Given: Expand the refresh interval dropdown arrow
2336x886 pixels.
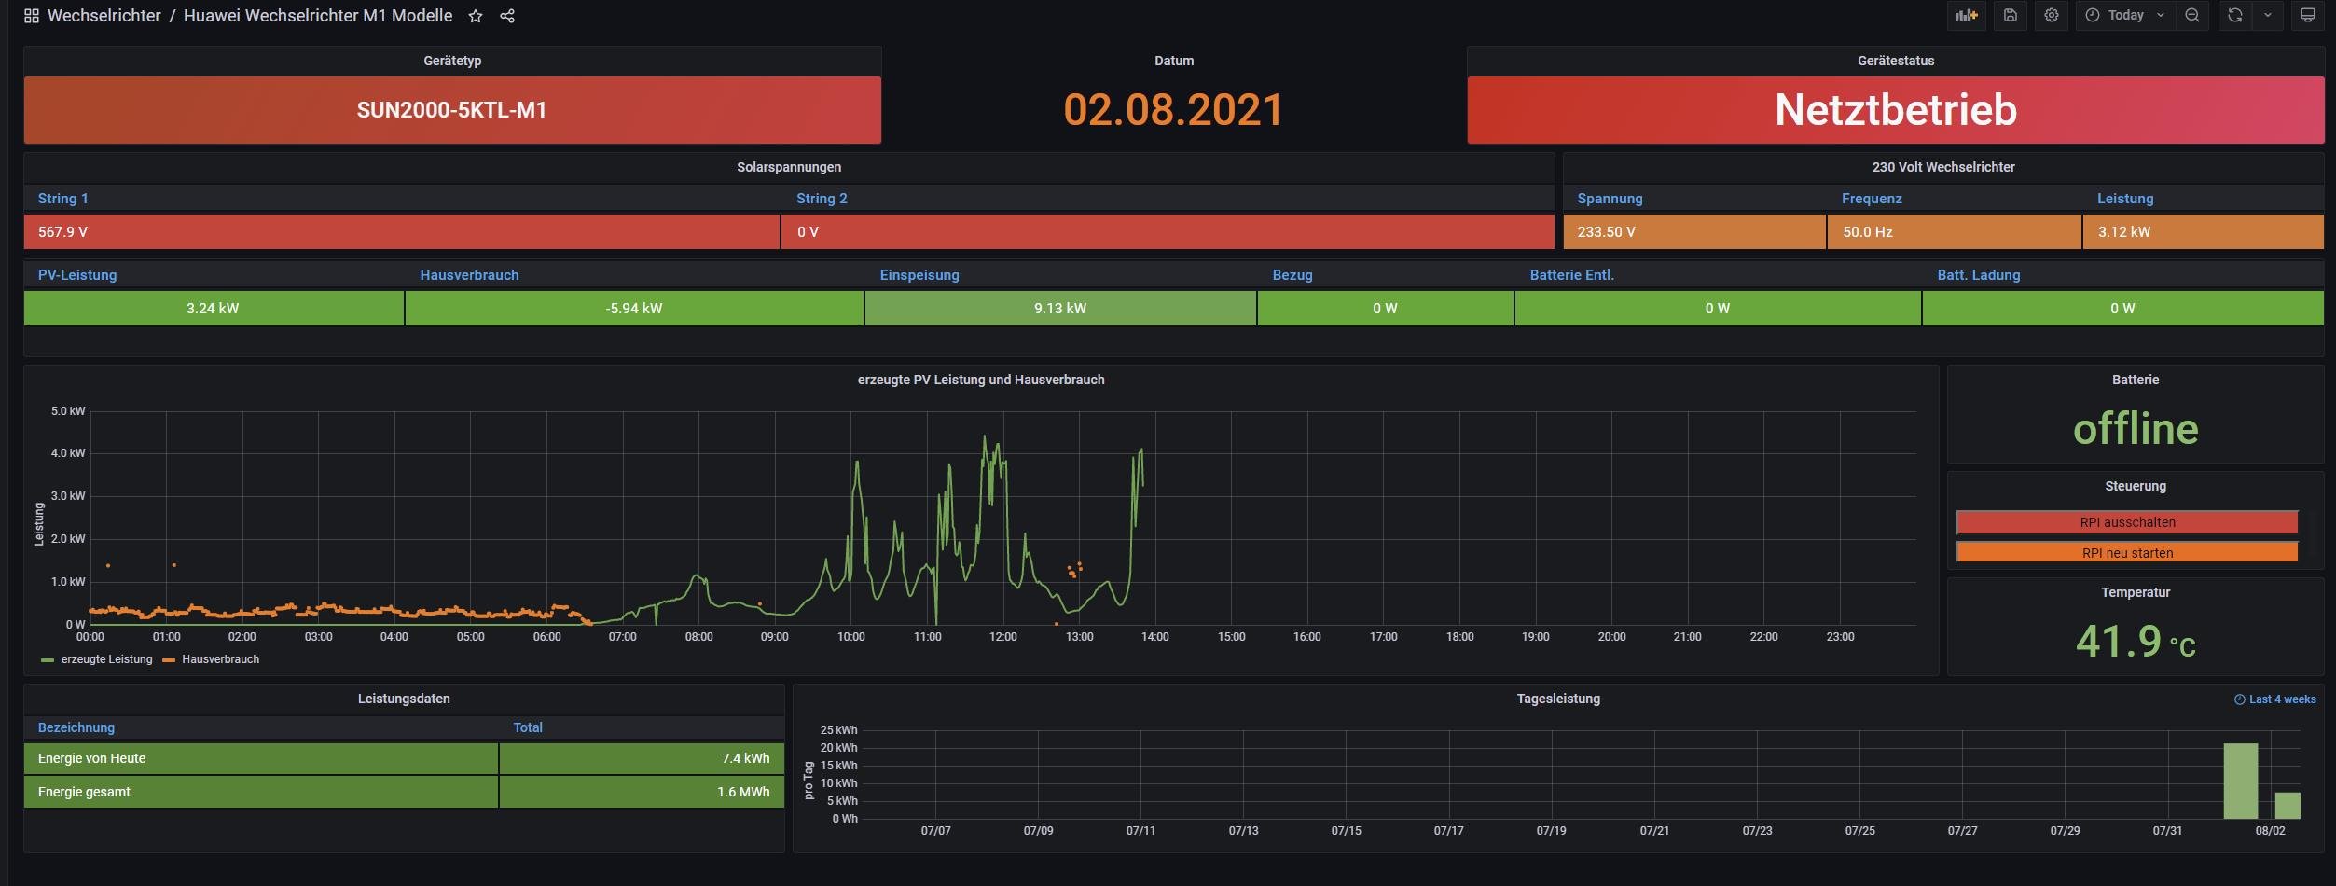Looking at the screenshot, I should pyautogui.click(x=2267, y=16).
